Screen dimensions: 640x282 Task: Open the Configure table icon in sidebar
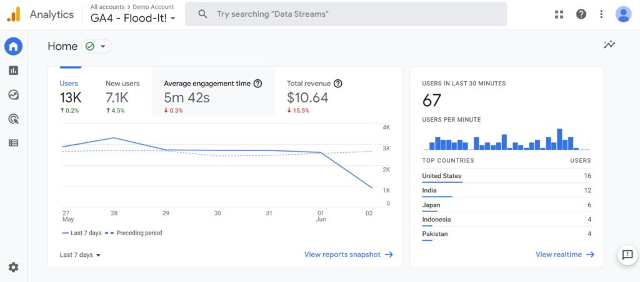coord(13,143)
